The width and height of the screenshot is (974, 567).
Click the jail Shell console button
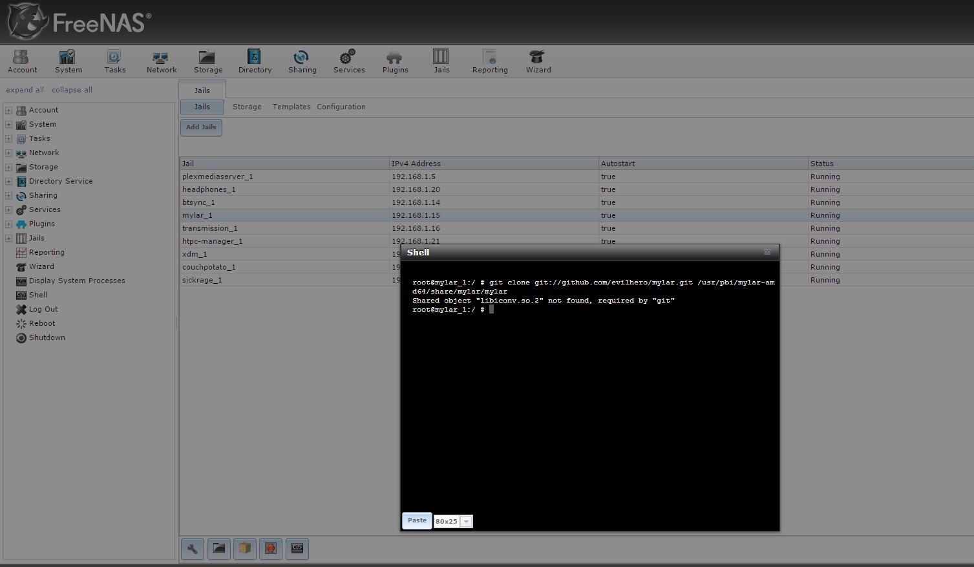[297, 549]
